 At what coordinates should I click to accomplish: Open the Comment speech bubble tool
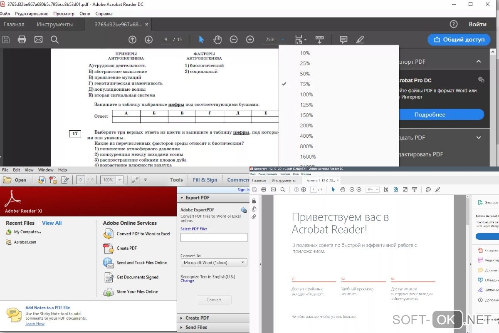pyautogui.click(x=343, y=40)
